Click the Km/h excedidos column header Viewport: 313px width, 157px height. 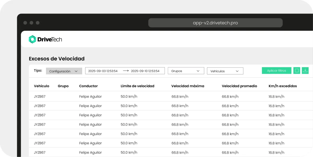point(283,86)
